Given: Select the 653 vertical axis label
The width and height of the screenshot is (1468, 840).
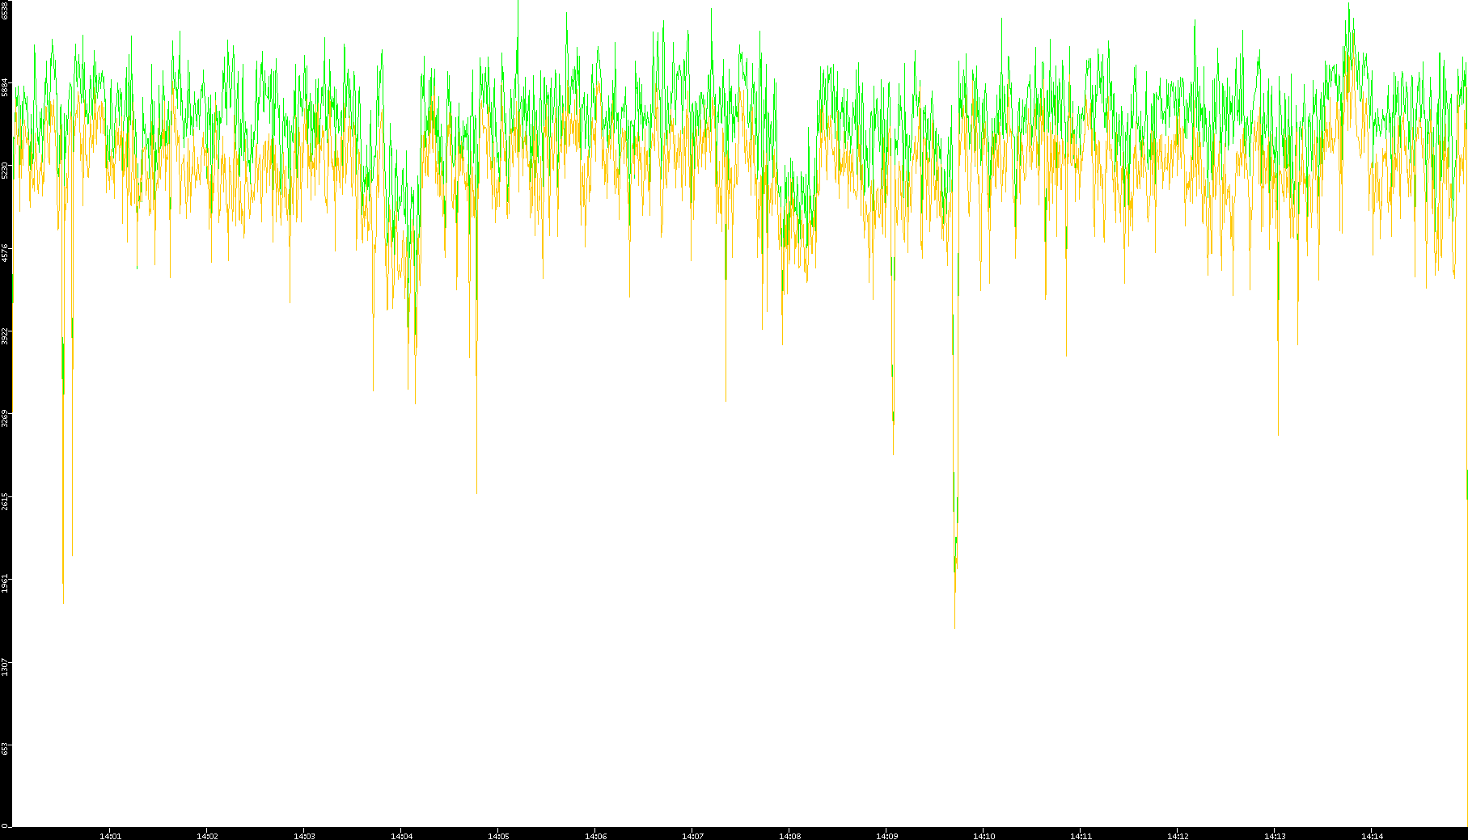Looking at the screenshot, I should tap(6, 749).
